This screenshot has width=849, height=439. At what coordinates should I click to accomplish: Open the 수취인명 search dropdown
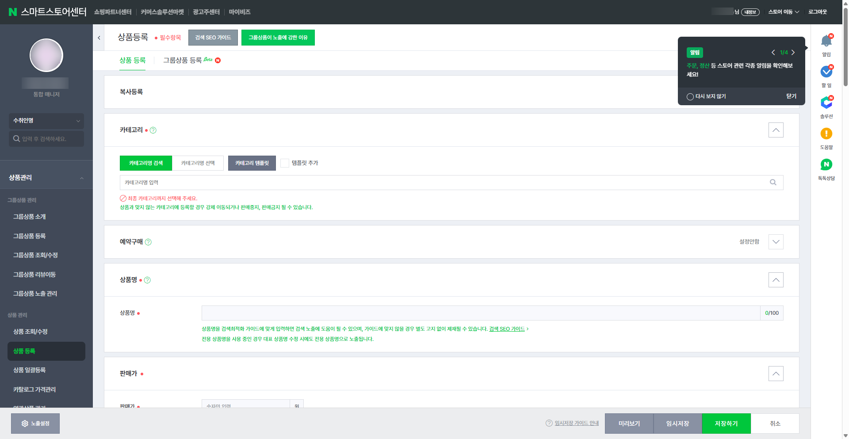[46, 121]
